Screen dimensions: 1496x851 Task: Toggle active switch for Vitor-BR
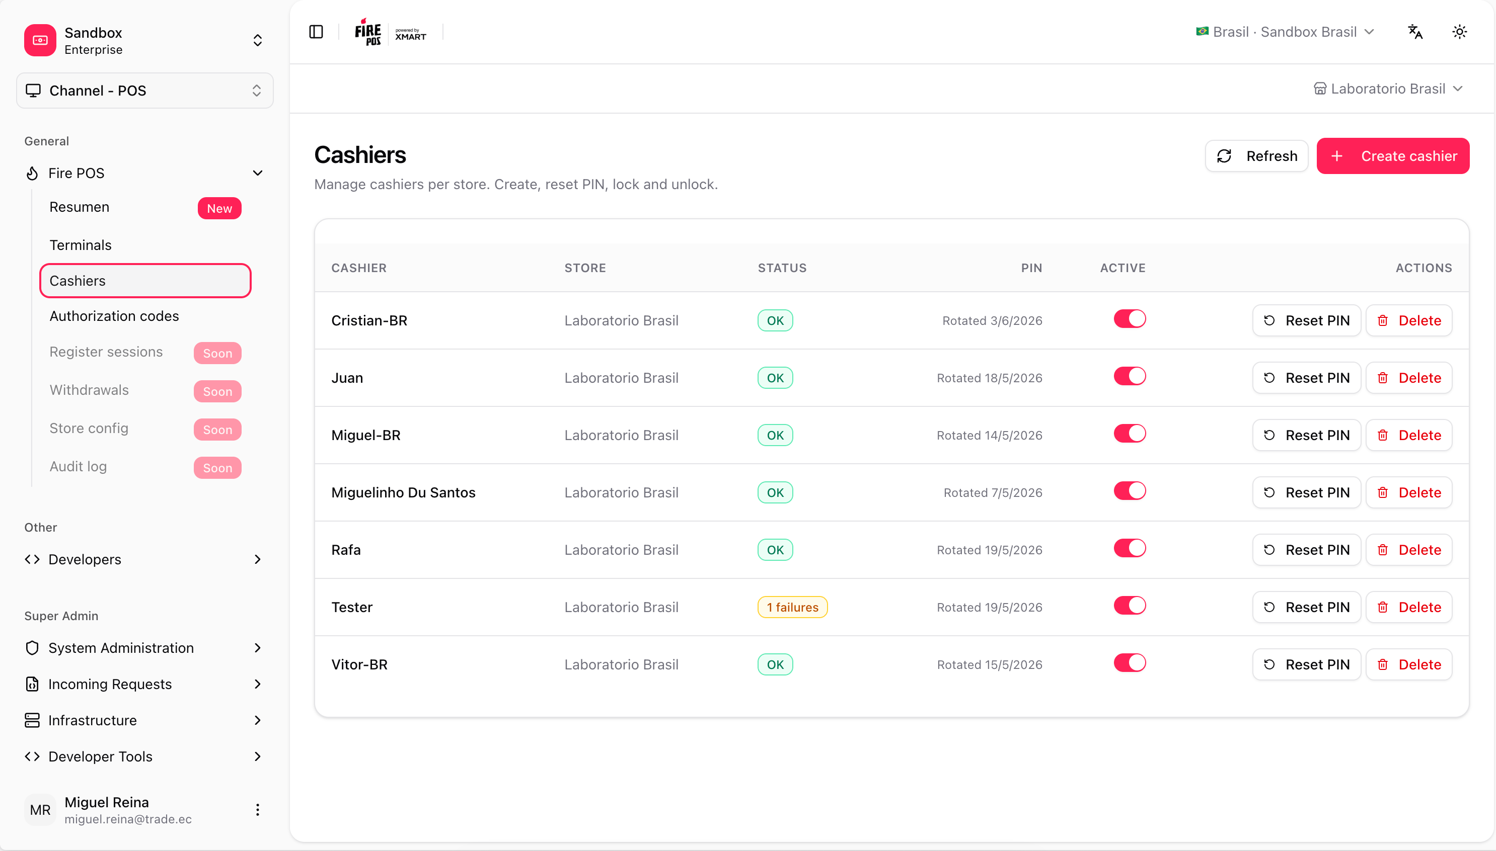pos(1130,663)
